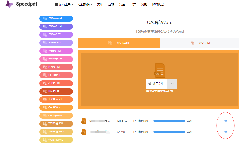Click the WEBP转JPEG sidebar icon

45,132
